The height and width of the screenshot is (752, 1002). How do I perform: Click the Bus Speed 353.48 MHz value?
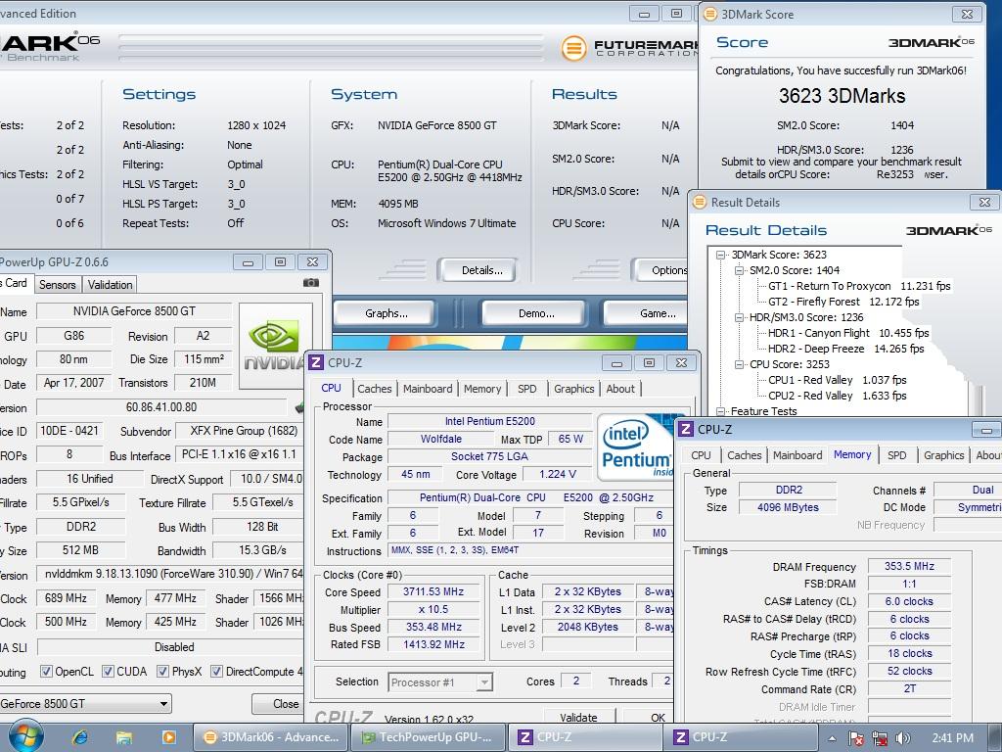pyautogui.click(x=433, y=628)
